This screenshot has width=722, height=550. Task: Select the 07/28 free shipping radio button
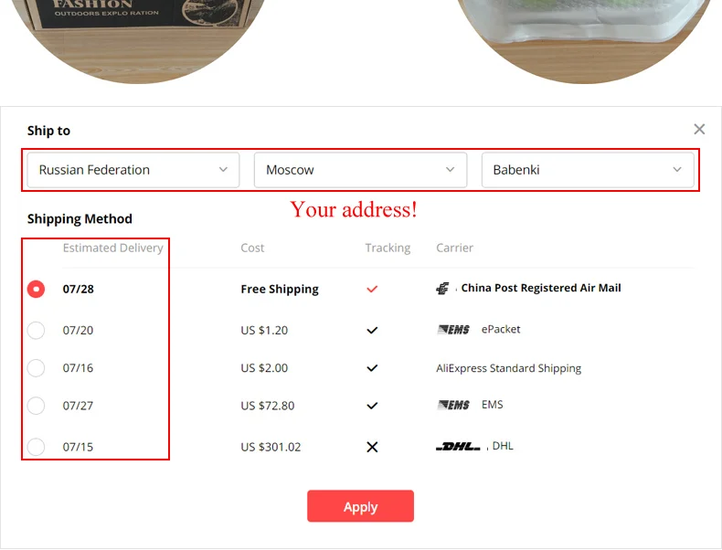coord(36,289)
